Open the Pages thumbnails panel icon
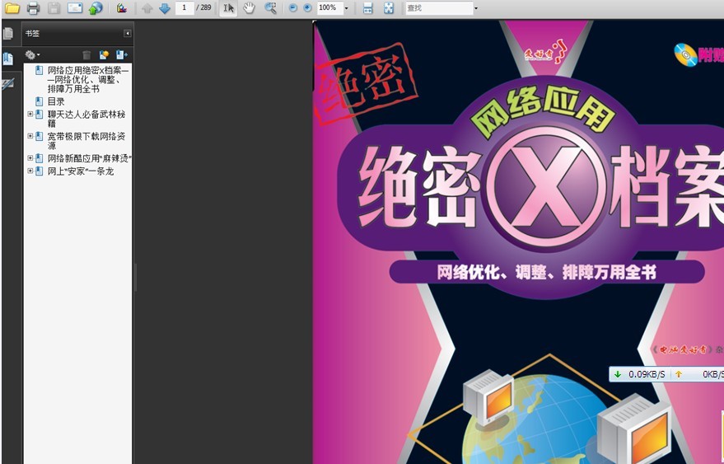The height and width of the screenshot is (464, 724). coord(8,33)
